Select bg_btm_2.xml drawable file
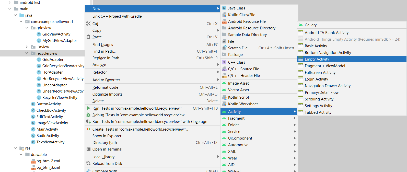 pos(48,161)
